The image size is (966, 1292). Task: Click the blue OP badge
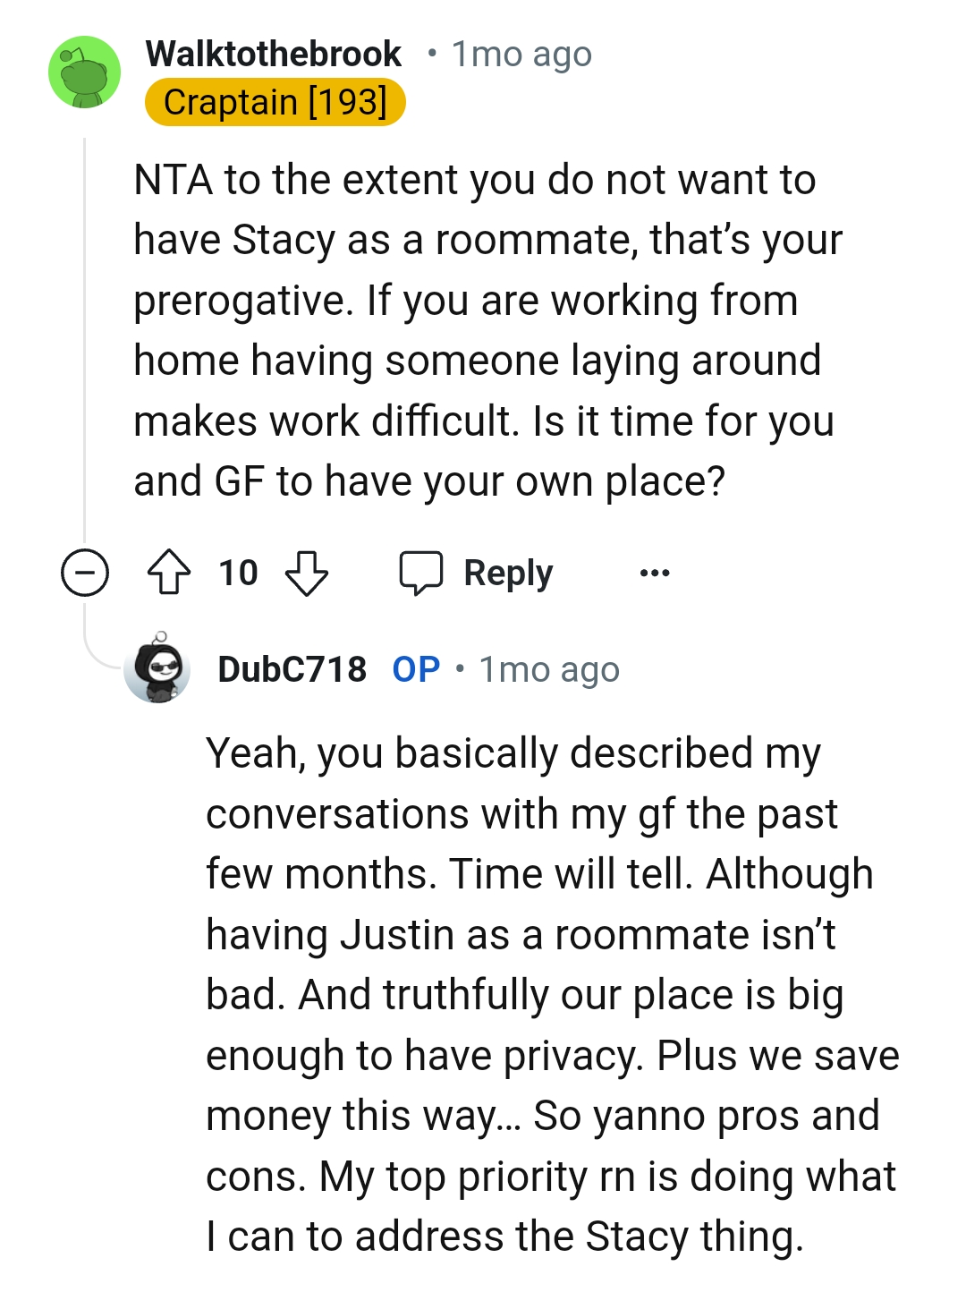tap(414, 668)
